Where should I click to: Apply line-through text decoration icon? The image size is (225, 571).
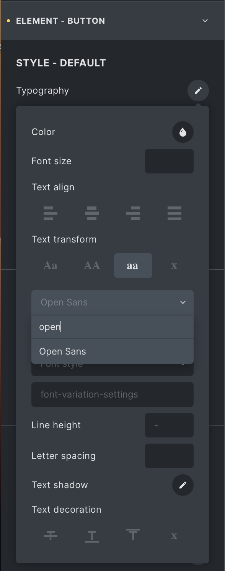tap(51, 536)
